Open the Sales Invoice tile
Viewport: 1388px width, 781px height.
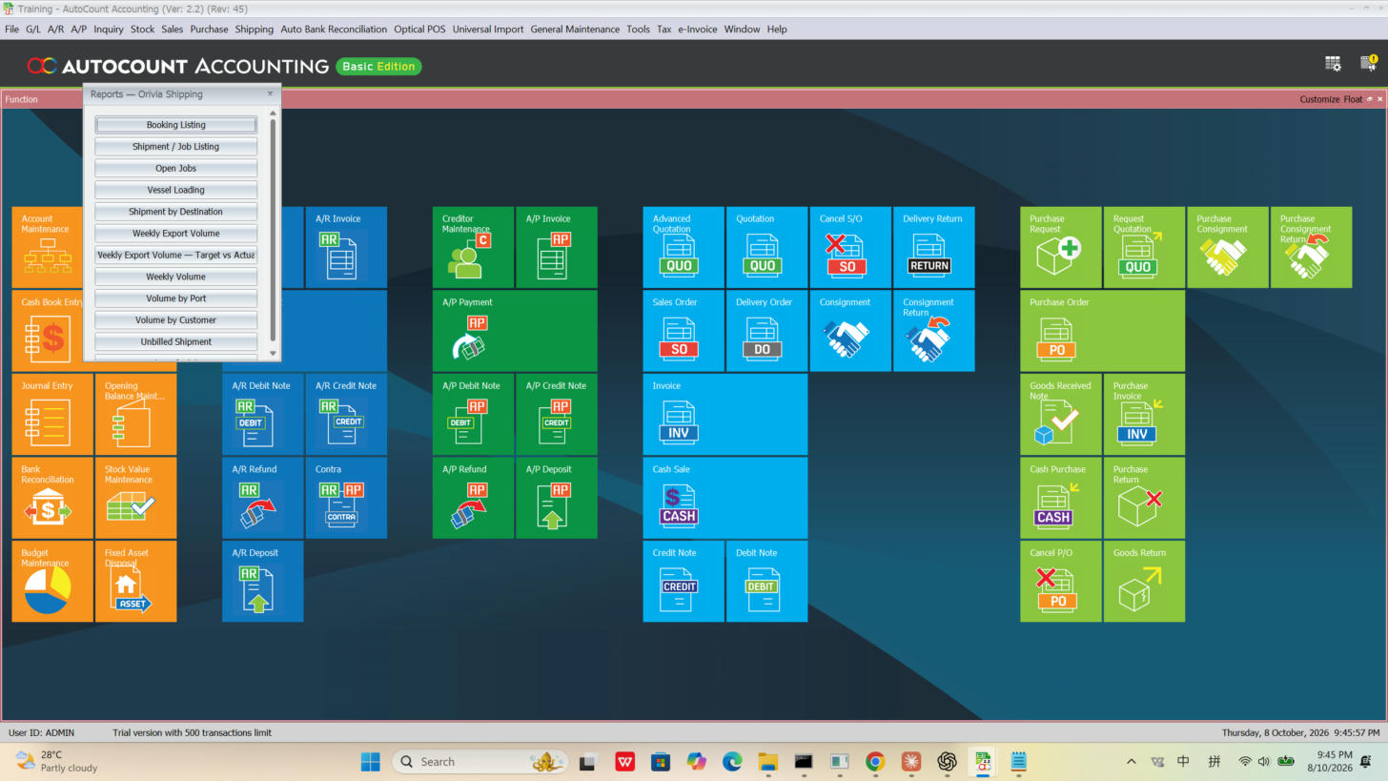(x=725, y=414)
